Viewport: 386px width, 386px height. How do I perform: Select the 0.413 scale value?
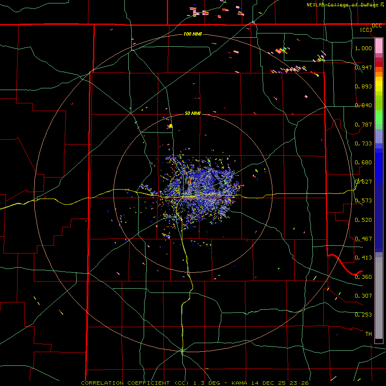click(363, 258)
